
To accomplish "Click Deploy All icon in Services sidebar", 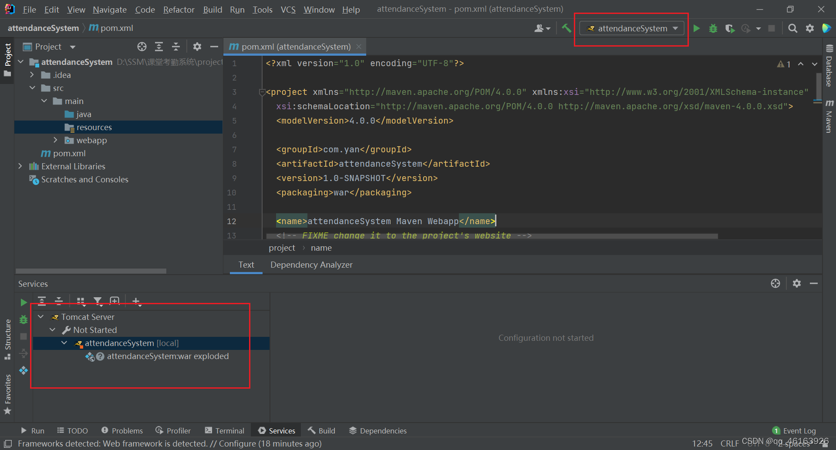I will point(24,370).
